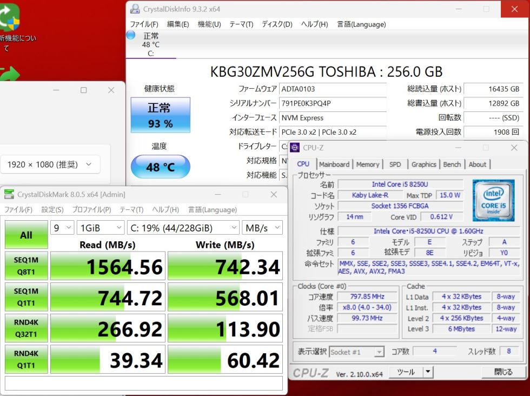Click the PCIe 3.0 x2 transfer mode field
The width and height of the screenshot is (530, 396).
[x=333, y=132]
